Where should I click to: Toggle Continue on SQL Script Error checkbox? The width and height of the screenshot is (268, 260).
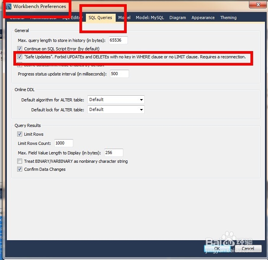pos(19,49)
